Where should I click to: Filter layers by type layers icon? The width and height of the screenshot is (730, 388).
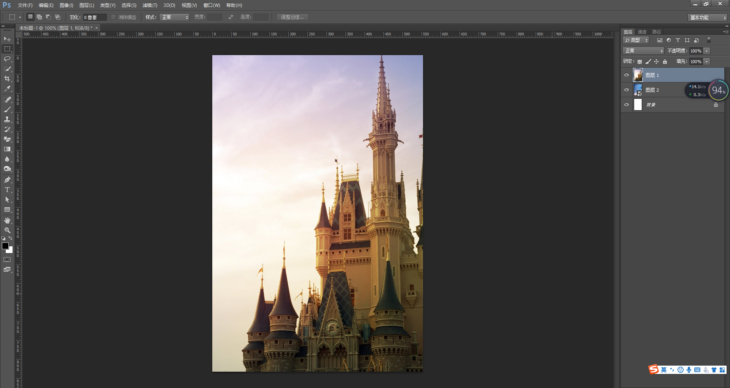tap(678, 40)
